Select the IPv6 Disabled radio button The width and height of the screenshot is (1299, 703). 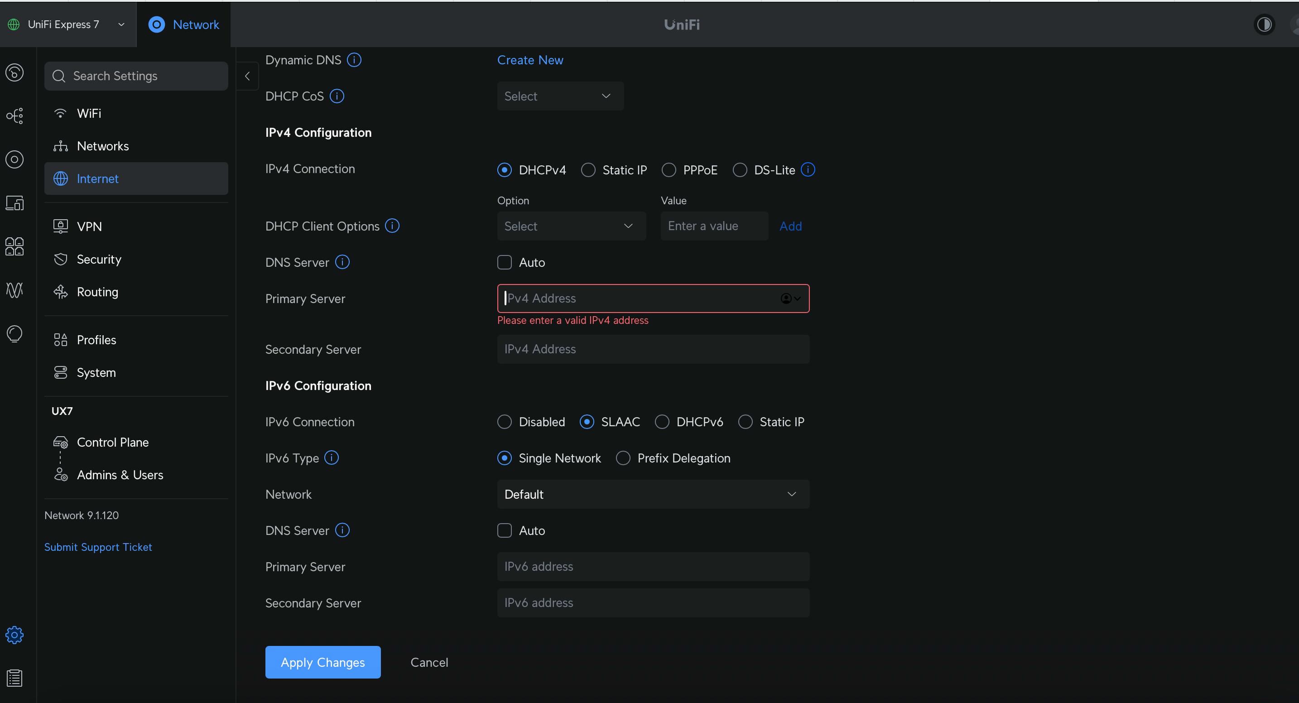coord(504,422)
